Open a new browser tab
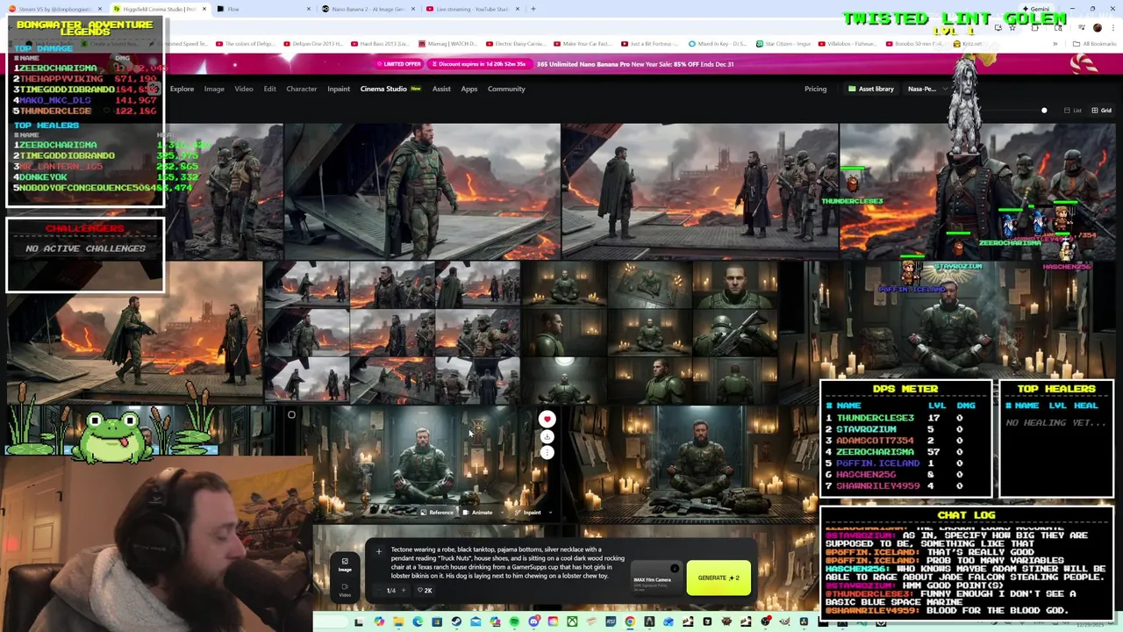This screenshot has width=1123, height=632. click(x=533, y=9)
